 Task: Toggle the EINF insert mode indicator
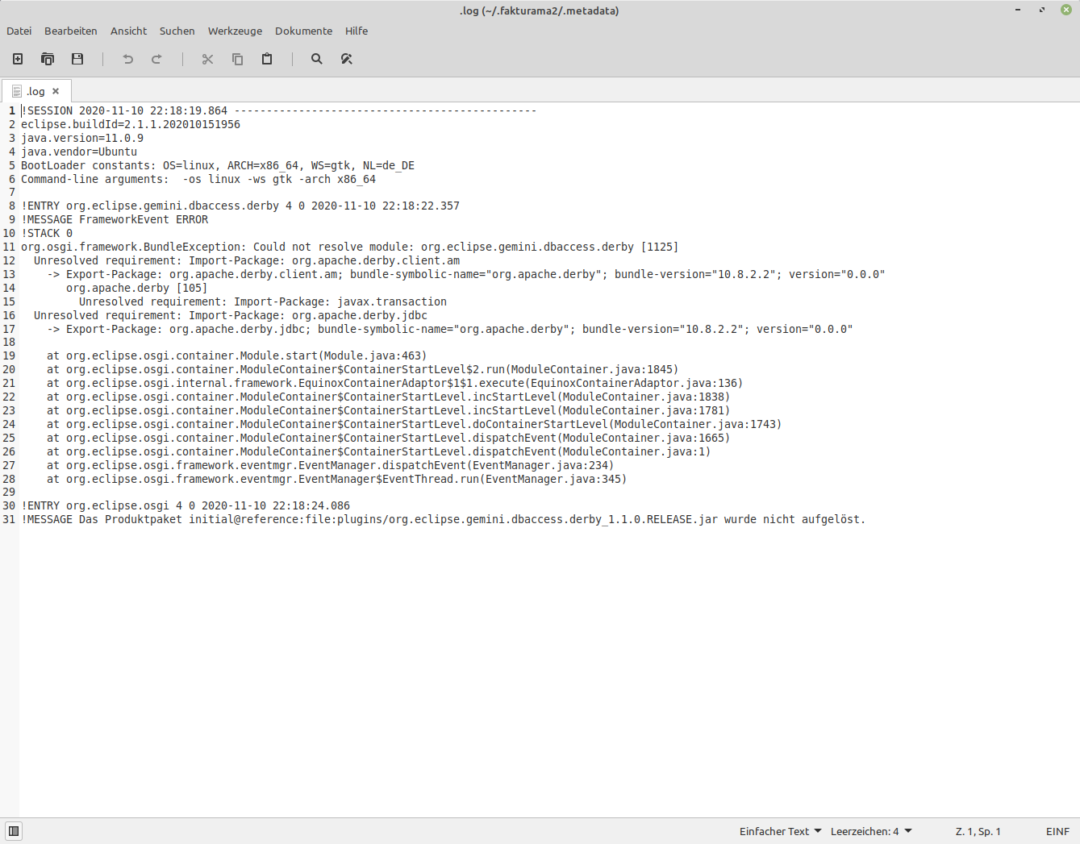1057,831
